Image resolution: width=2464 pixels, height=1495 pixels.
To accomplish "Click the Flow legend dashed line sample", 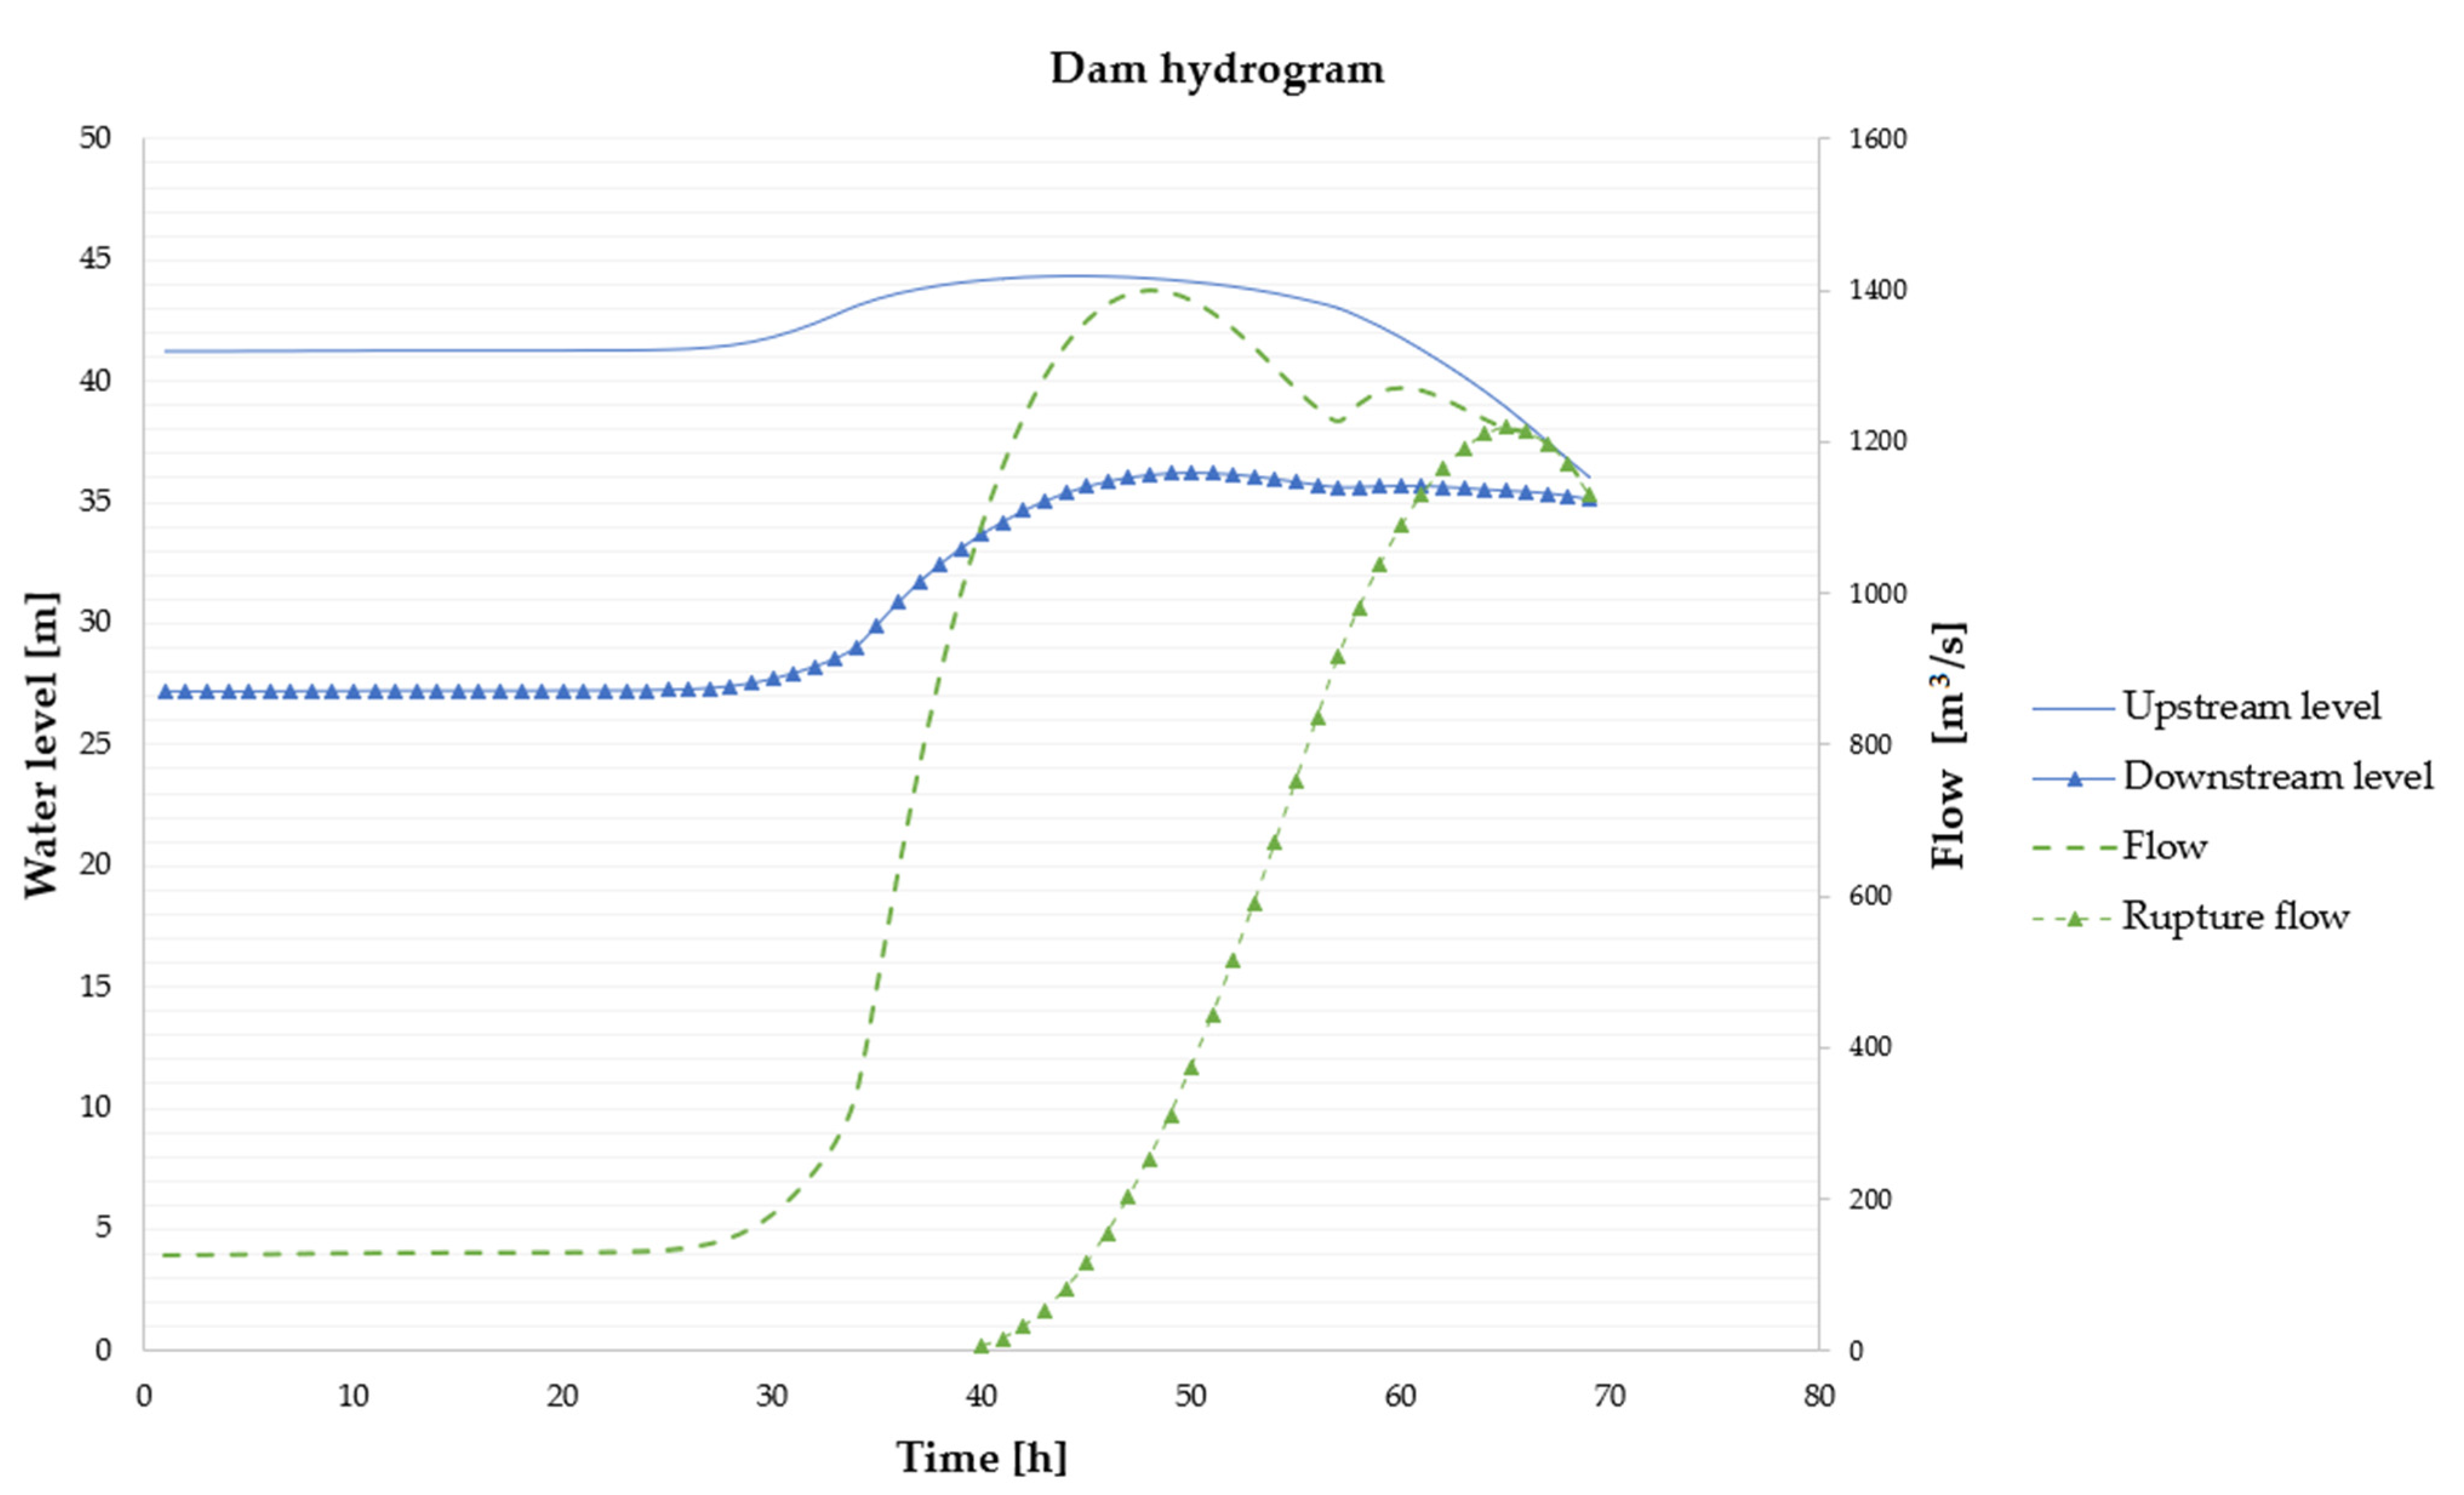I will pyautogui.click(x=2074, y=848).
